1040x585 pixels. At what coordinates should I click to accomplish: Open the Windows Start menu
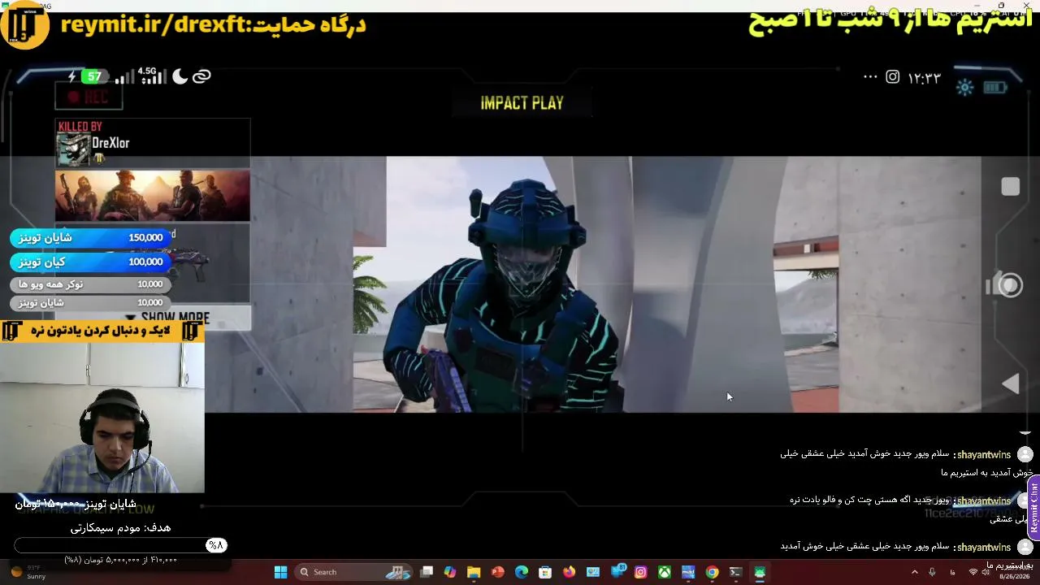(280, 572)
